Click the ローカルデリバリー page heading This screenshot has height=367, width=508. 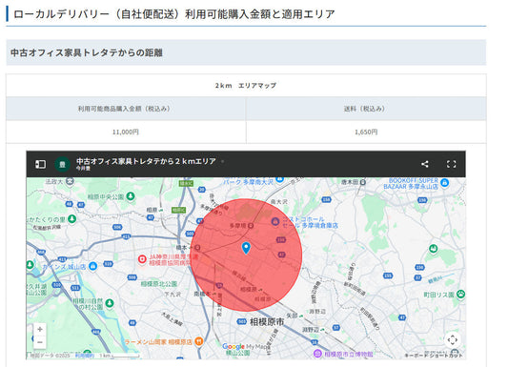pyautogui.click(x=174, y=14)
